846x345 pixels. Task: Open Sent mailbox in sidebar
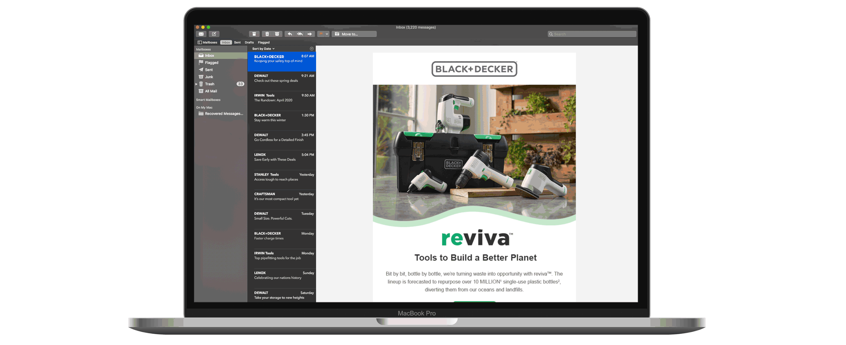point(221,70)
